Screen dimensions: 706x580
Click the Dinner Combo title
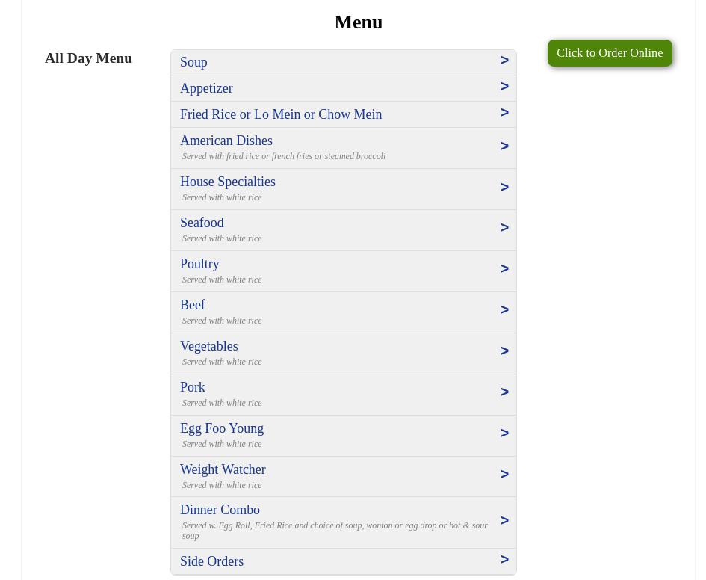220,510
